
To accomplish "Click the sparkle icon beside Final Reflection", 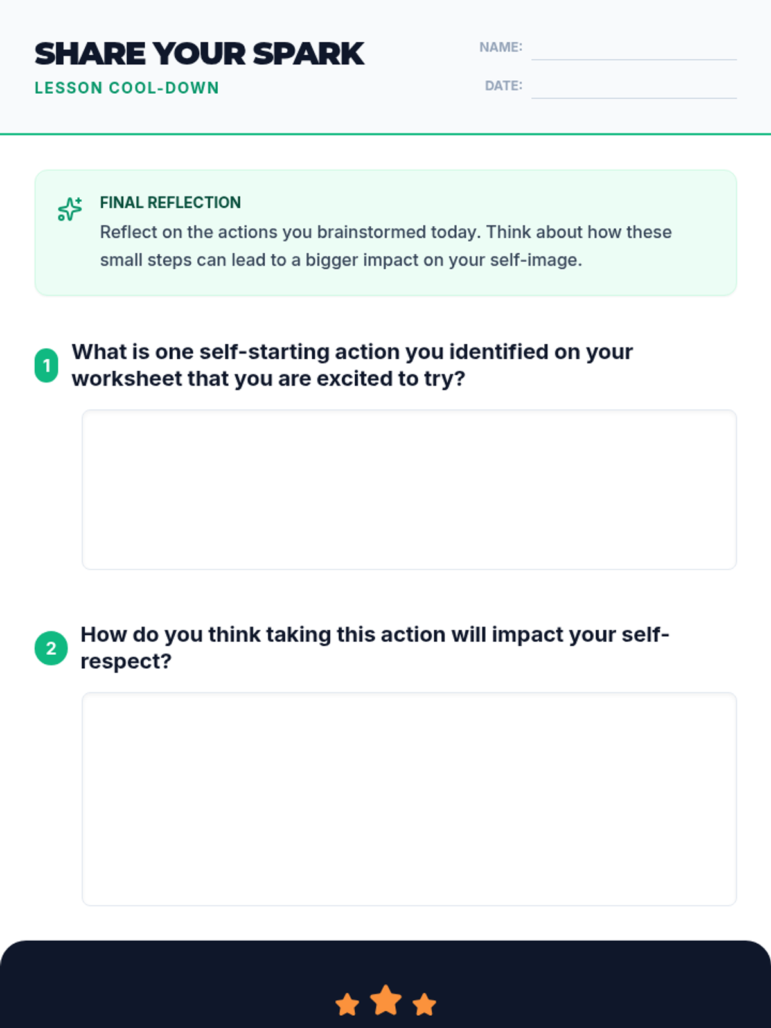I will (70, 209).
